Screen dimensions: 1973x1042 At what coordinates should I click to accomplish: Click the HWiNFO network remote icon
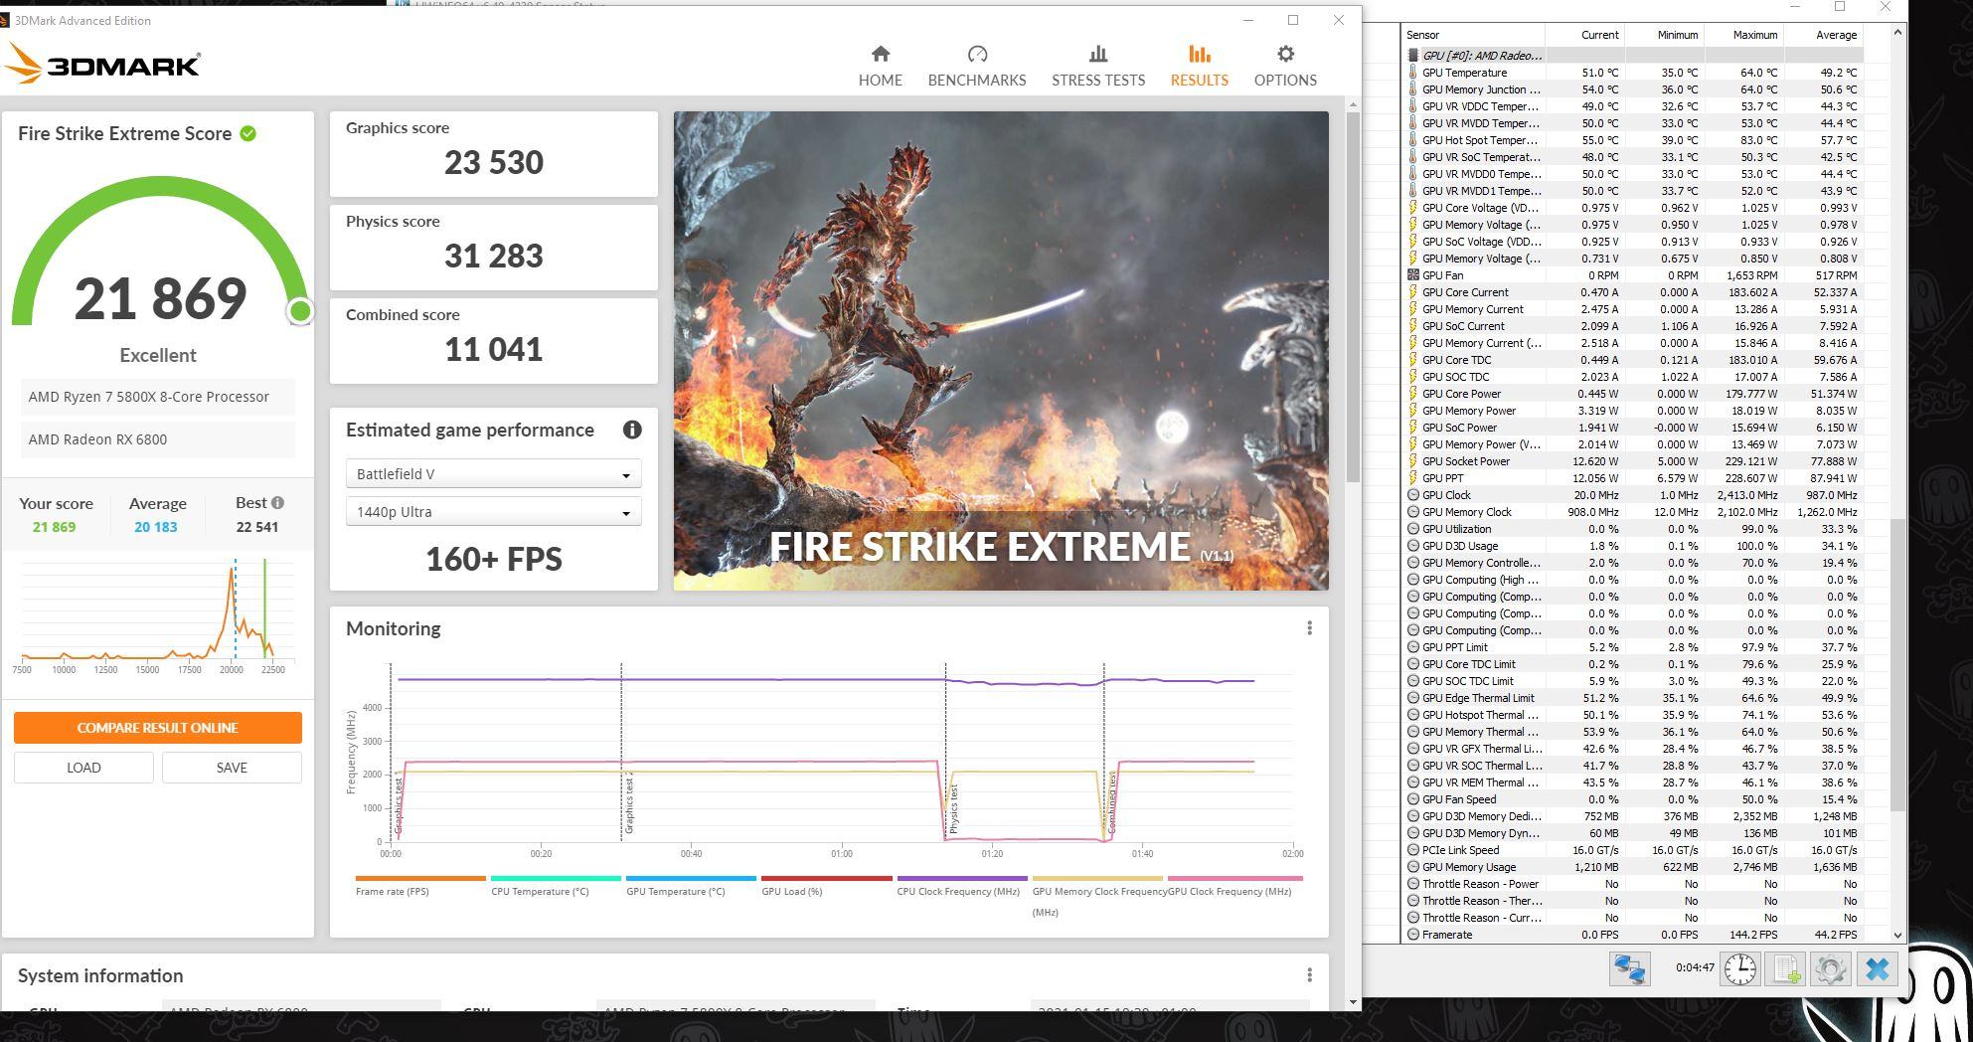click(x=1630, y=968)
